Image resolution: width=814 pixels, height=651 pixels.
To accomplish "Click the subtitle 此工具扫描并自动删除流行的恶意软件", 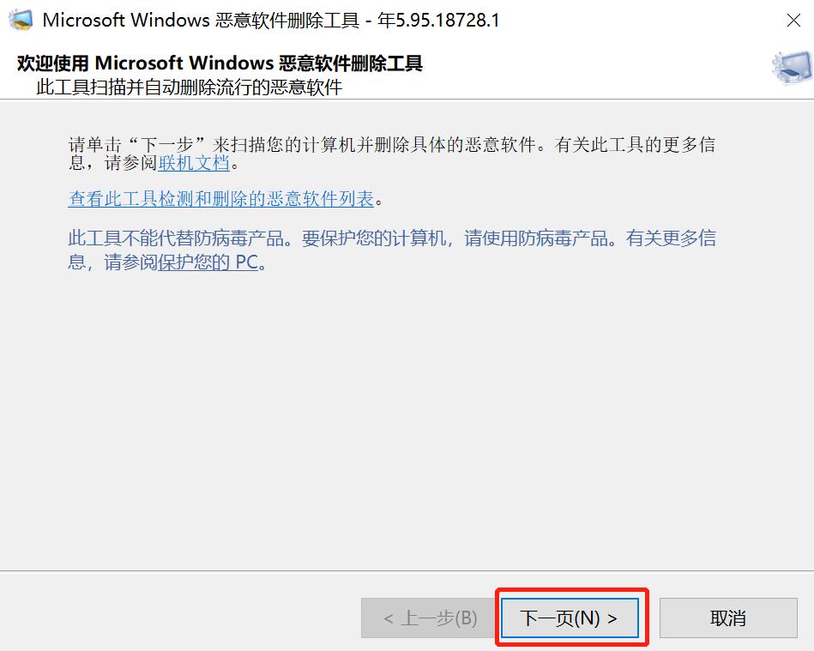I will 189,87.
